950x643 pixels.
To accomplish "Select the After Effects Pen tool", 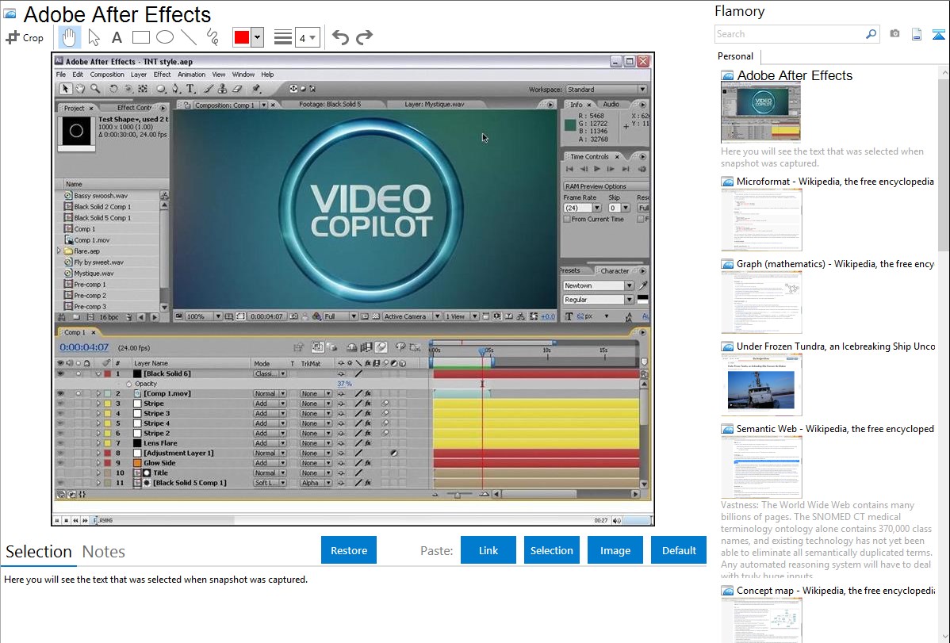I will tap(176, 89).
